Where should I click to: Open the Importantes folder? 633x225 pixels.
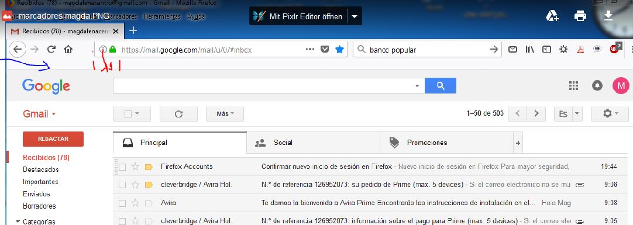tap(41, 181)
